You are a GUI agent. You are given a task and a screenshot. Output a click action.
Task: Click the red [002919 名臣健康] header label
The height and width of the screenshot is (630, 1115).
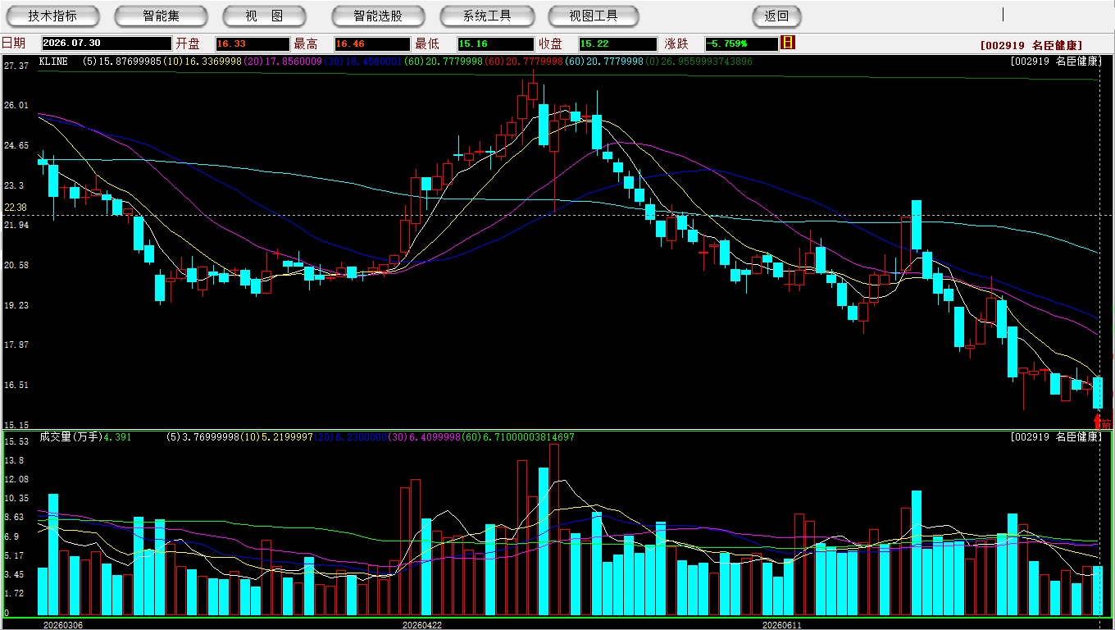point(1031,46)
